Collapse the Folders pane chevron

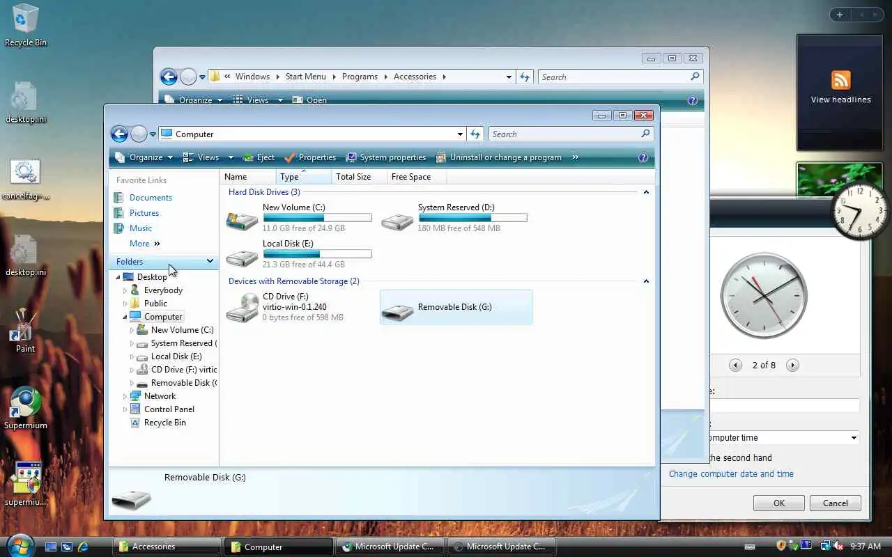coord(210,261)
